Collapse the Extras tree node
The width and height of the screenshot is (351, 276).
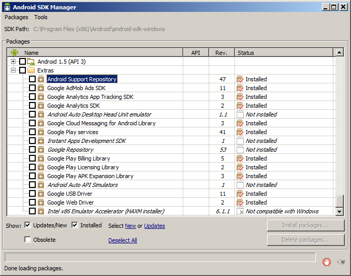13,70
